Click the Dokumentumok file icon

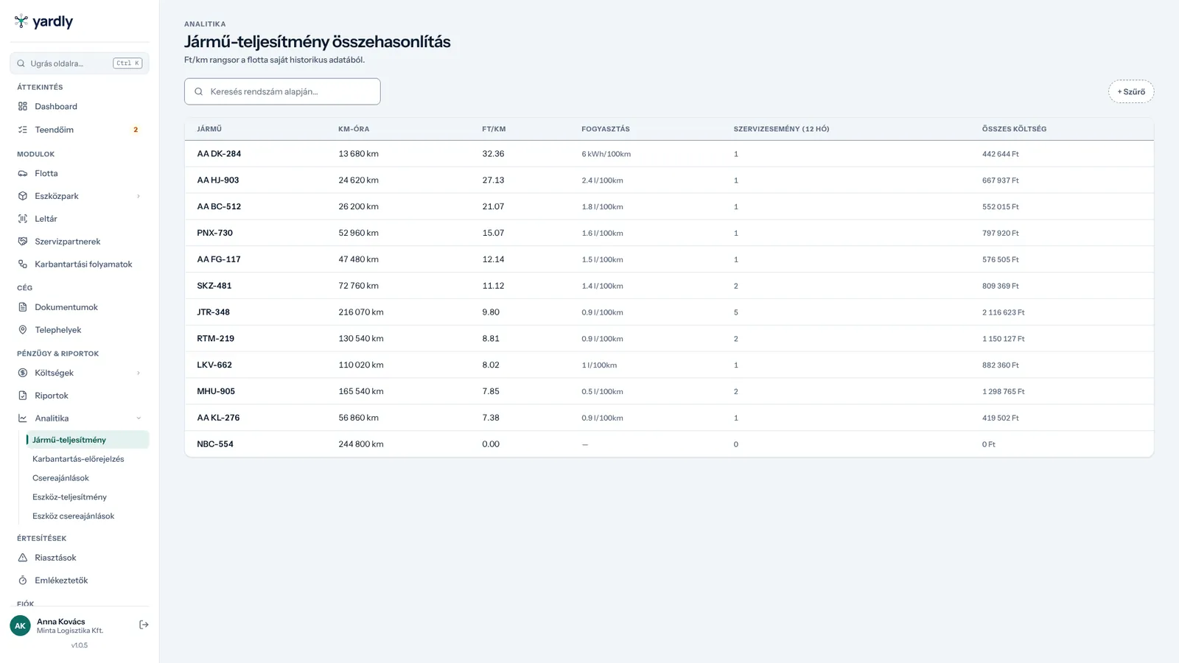23,307
